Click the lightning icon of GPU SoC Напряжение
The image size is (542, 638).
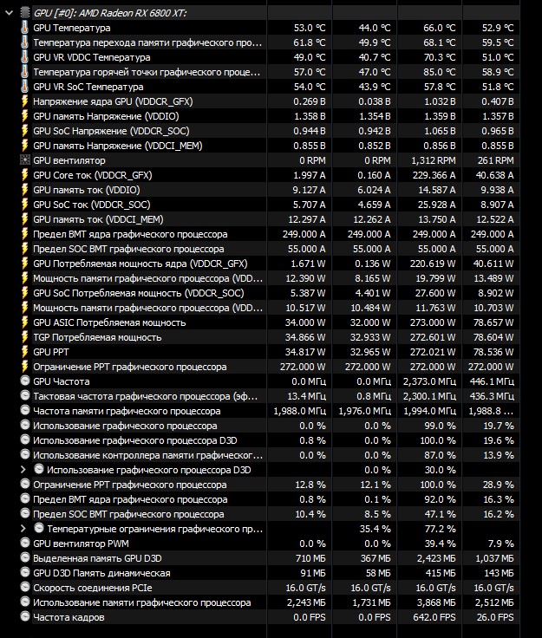(x=25, y=131)
